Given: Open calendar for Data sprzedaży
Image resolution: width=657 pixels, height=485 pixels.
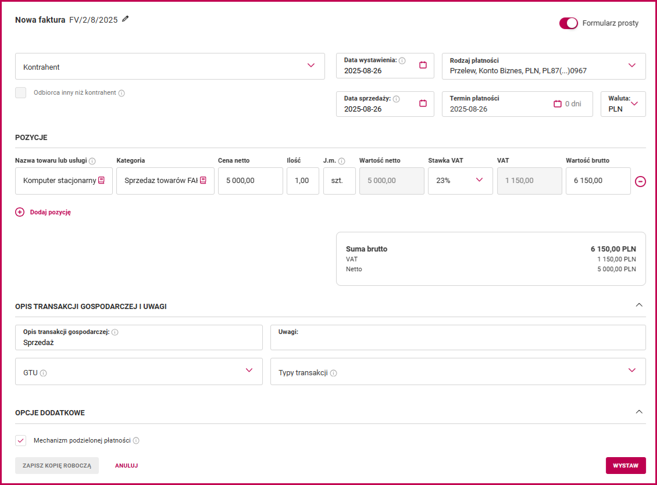Looking at the screenshot, I should 423,103.
